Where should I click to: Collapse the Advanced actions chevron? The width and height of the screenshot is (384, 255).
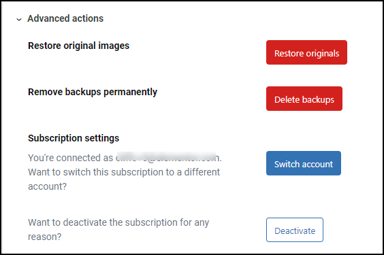coord(19,19)
